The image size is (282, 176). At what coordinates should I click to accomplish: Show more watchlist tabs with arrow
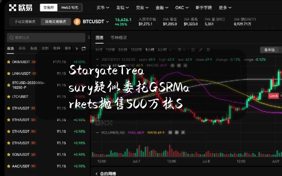coord(77,49)
